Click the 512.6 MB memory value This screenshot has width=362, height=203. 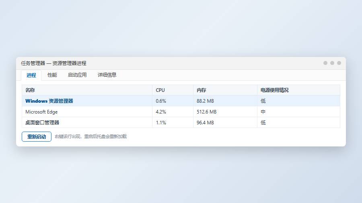(x=207, y=112)
